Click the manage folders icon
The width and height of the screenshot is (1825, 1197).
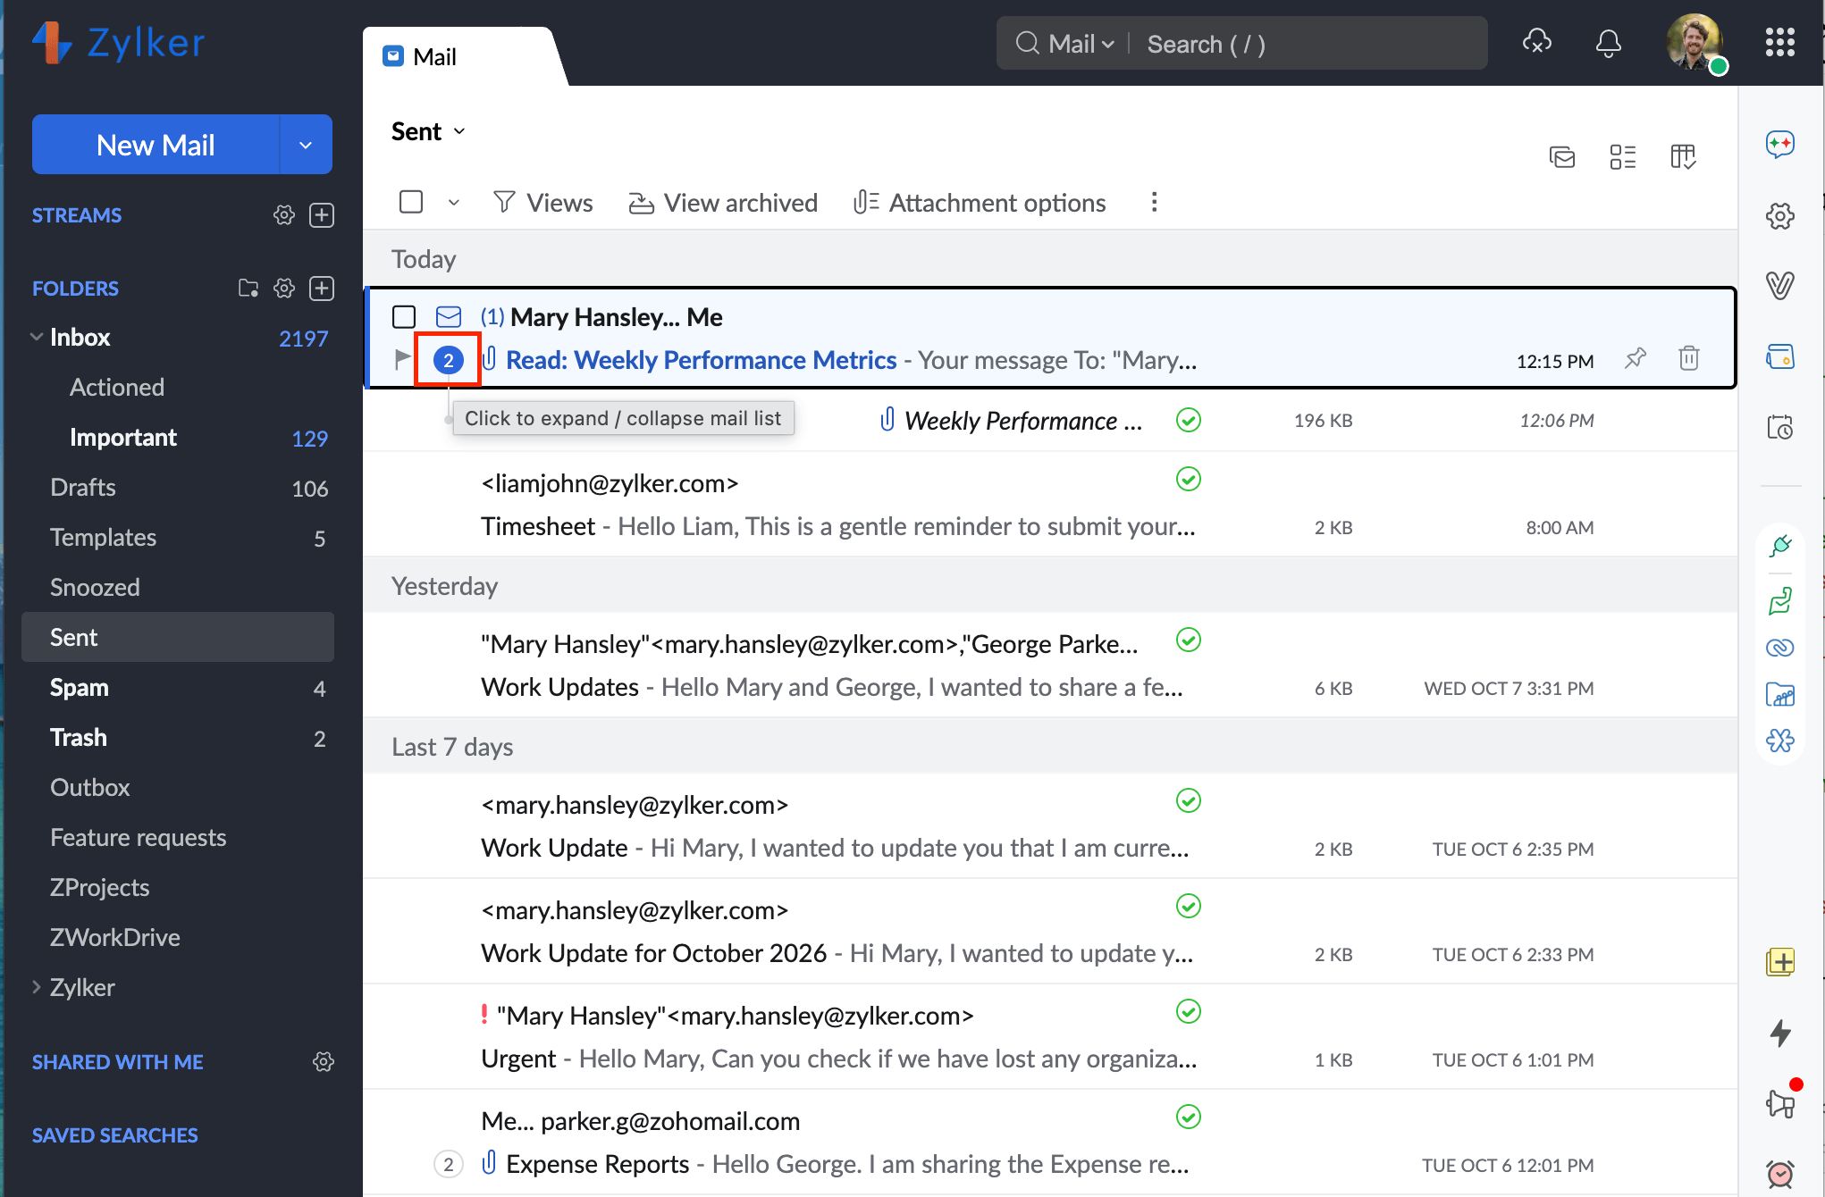(248, 289)
